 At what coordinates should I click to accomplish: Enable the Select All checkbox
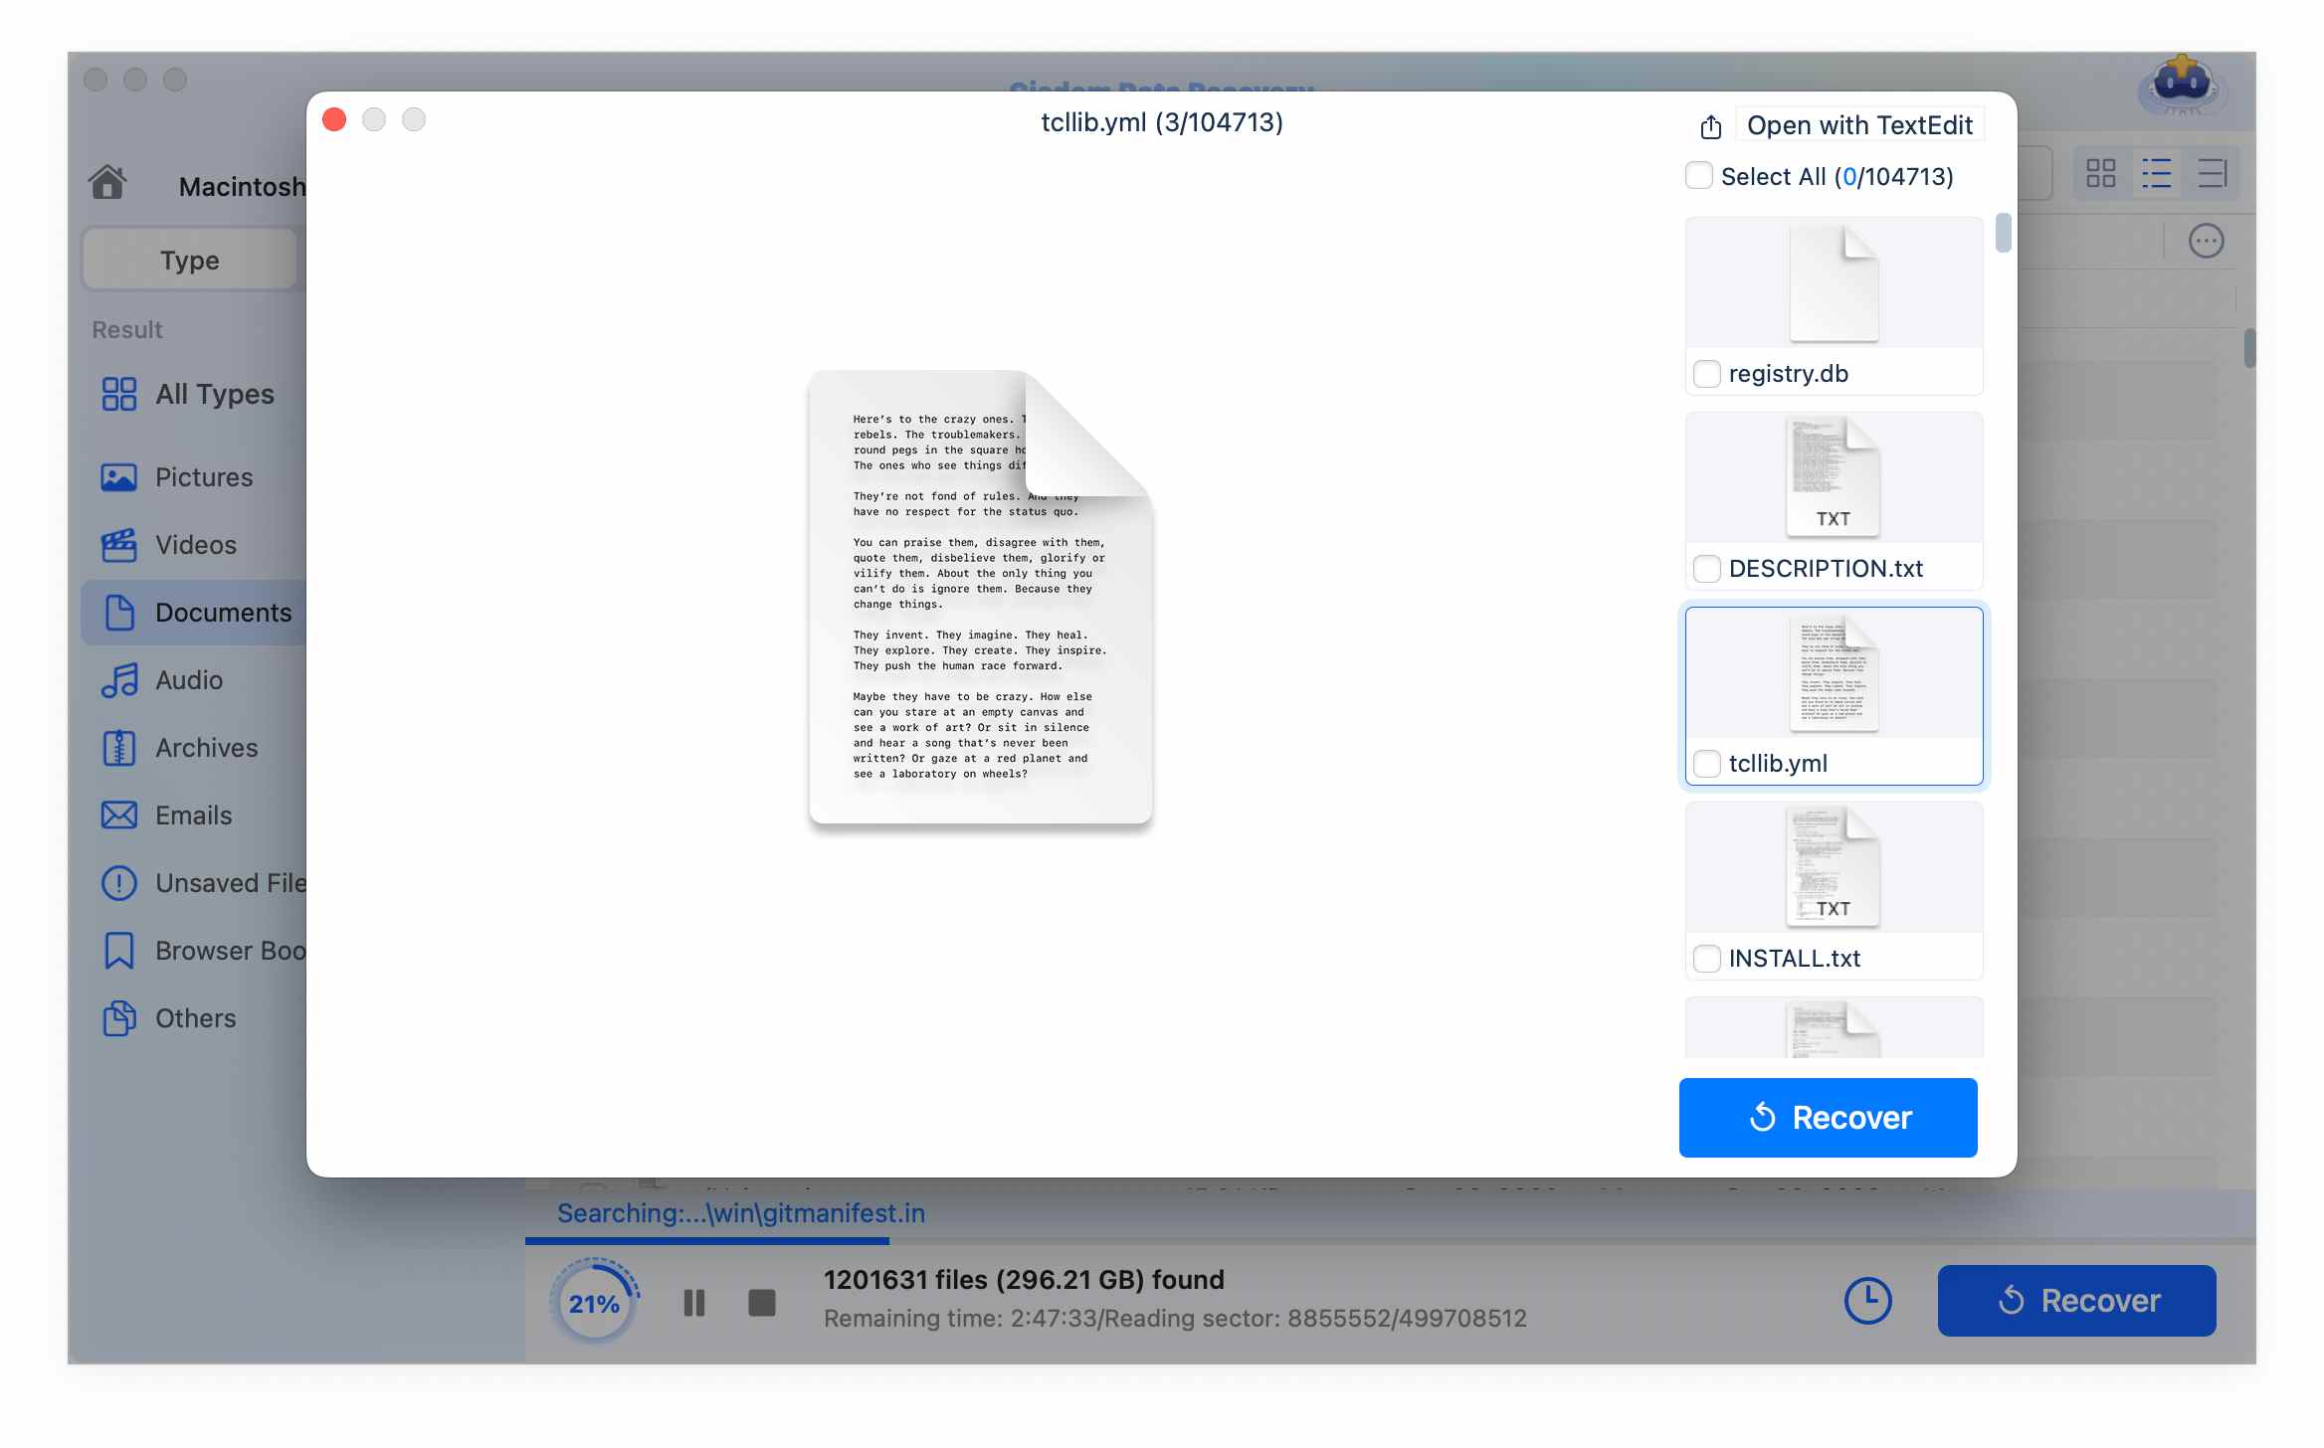coord(1698,175)
